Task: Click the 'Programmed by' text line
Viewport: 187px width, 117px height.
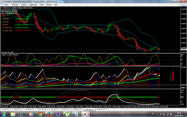Action: point(9,10)
